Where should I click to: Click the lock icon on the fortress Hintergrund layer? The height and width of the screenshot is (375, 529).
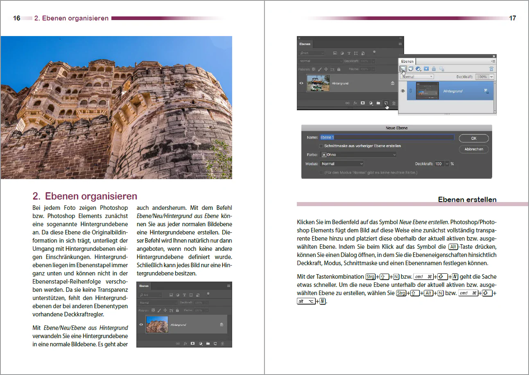[x=222, y=325]
